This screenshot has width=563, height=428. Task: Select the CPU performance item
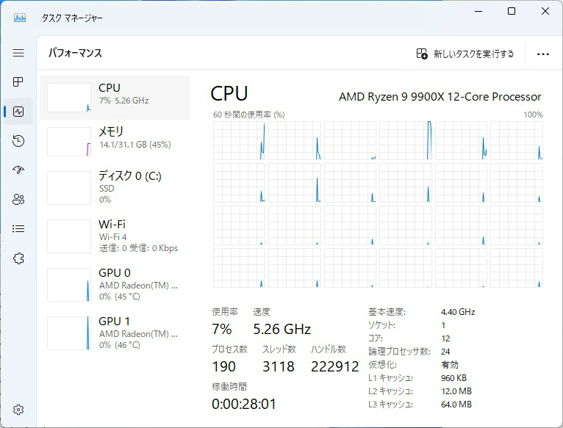coord(115,98)
